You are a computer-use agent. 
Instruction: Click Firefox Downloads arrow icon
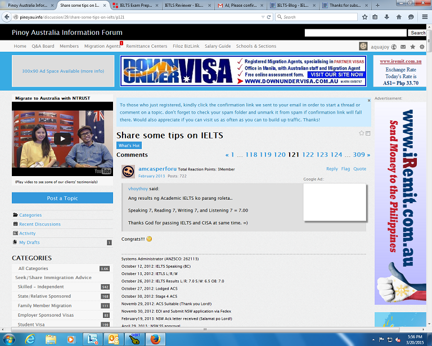pyautogui.click(x=387, y=17)
